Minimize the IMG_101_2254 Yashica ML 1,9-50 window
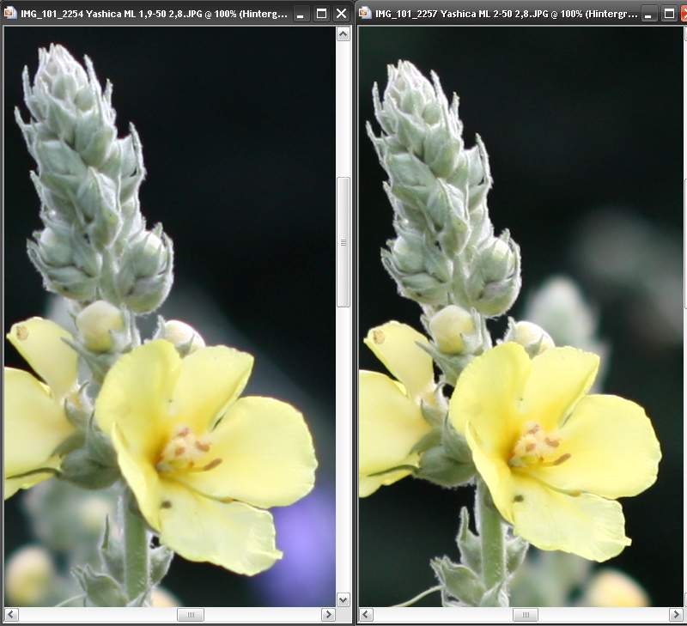687x626 pixels. (x=301, y=14)
